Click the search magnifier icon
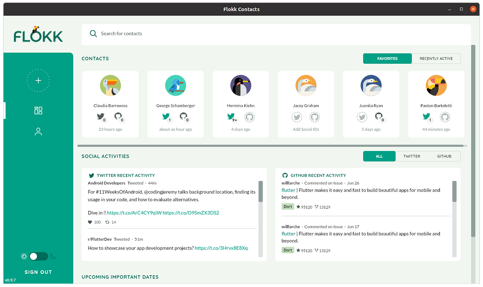Image resolution: width=483 pixels, height=287 pixels. pos(93,33)
